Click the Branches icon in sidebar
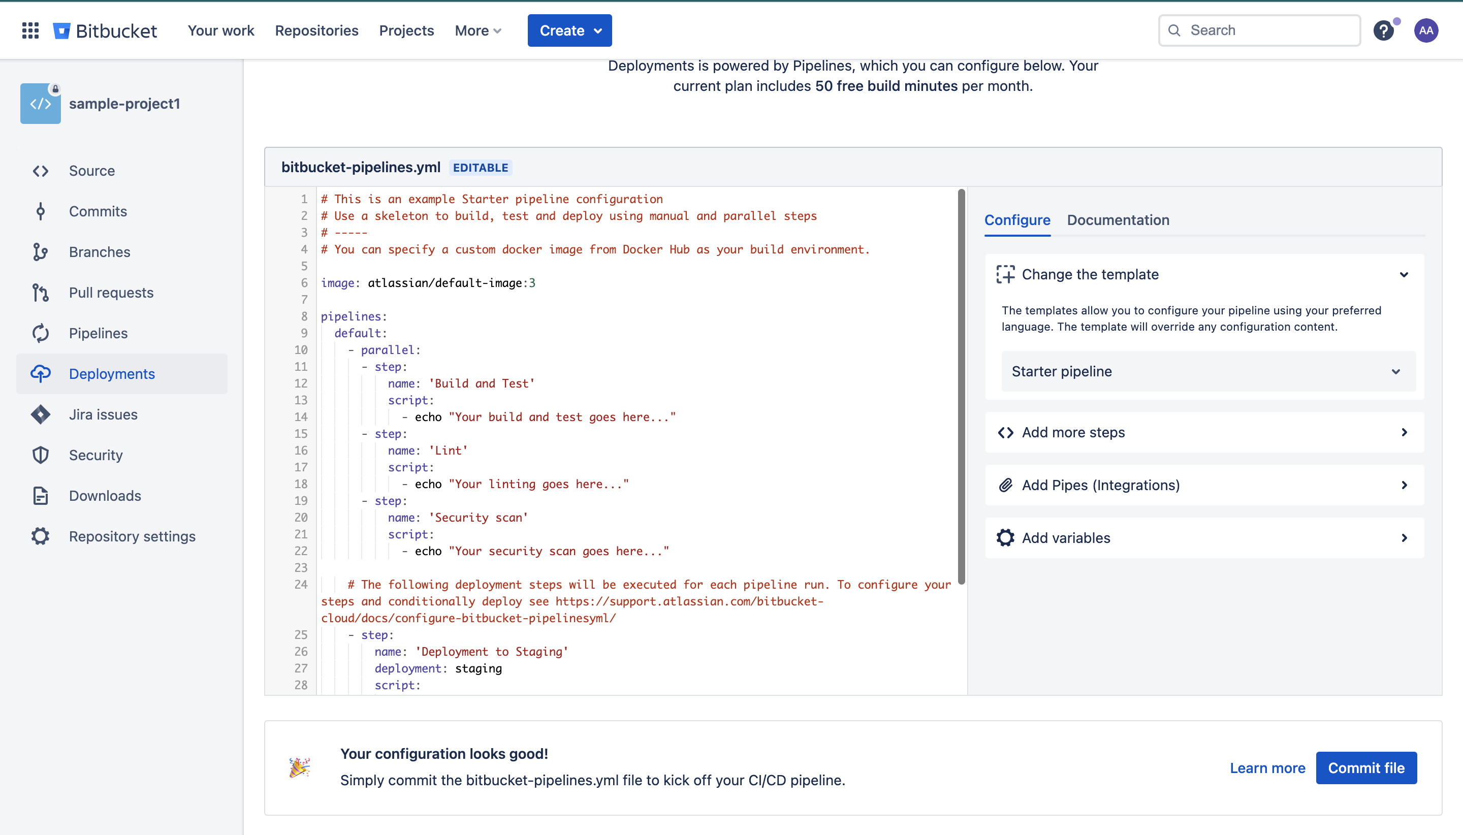 coord(40,251)
